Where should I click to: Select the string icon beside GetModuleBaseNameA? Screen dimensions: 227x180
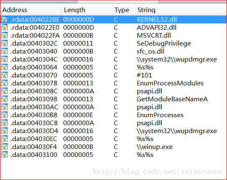click(4, 99)
